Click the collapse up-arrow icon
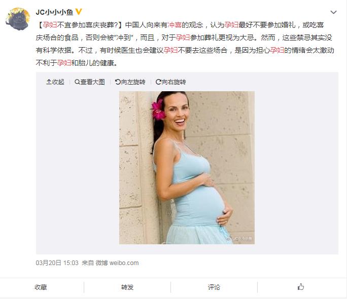Viewport: 347px width, 299px height. pyautogui.click(x=49, y=82)
